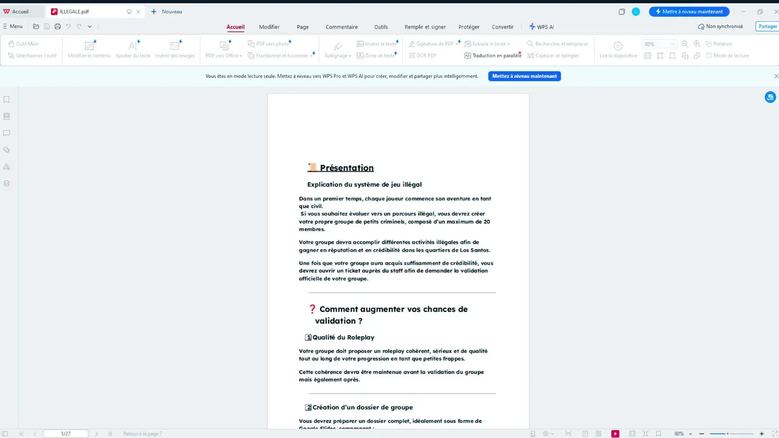Screen dimensions: 779x438
Task: Click the page number field 1/27
Action: (66, 434)
